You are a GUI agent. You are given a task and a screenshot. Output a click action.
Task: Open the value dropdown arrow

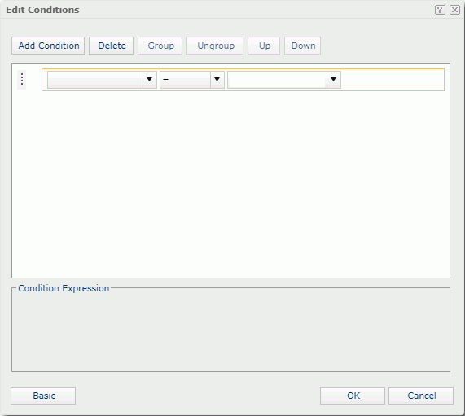[334, 80]
